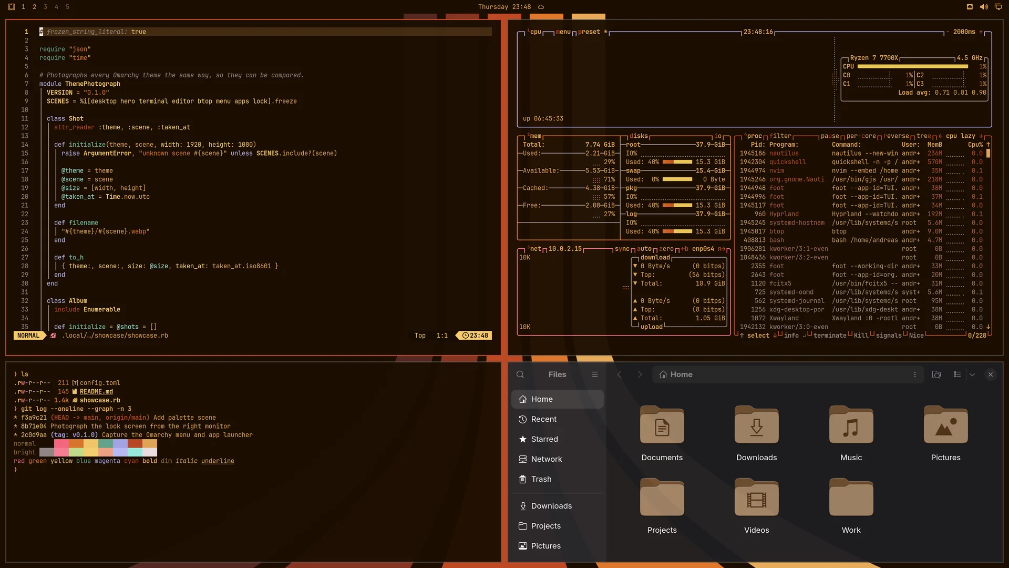Open Pictures bookmark in Files sidebar
Screen dimensions: 1009x568
[558, 546]
